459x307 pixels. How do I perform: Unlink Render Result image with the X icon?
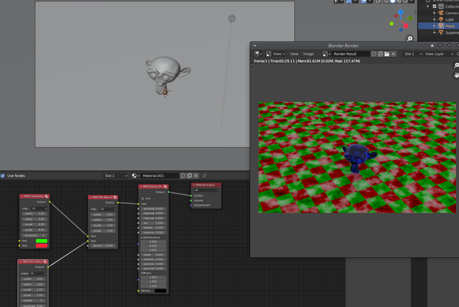coord(393,54)
